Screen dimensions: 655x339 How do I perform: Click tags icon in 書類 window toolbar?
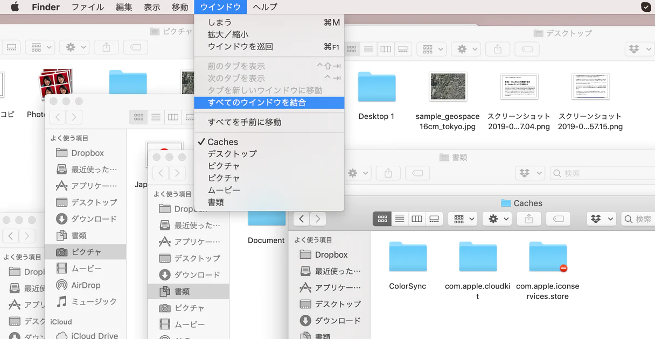417,173
